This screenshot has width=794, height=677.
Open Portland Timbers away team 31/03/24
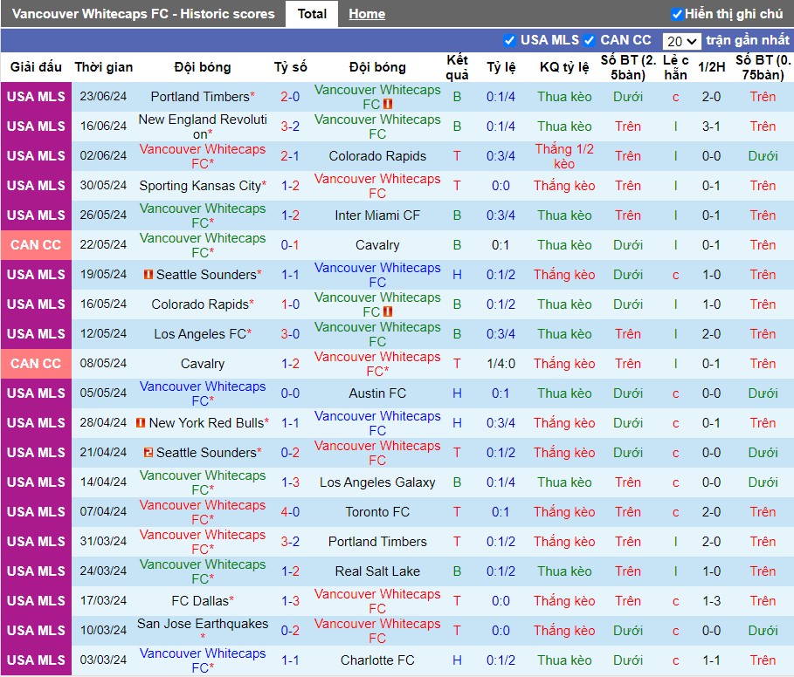coord(377,542)
